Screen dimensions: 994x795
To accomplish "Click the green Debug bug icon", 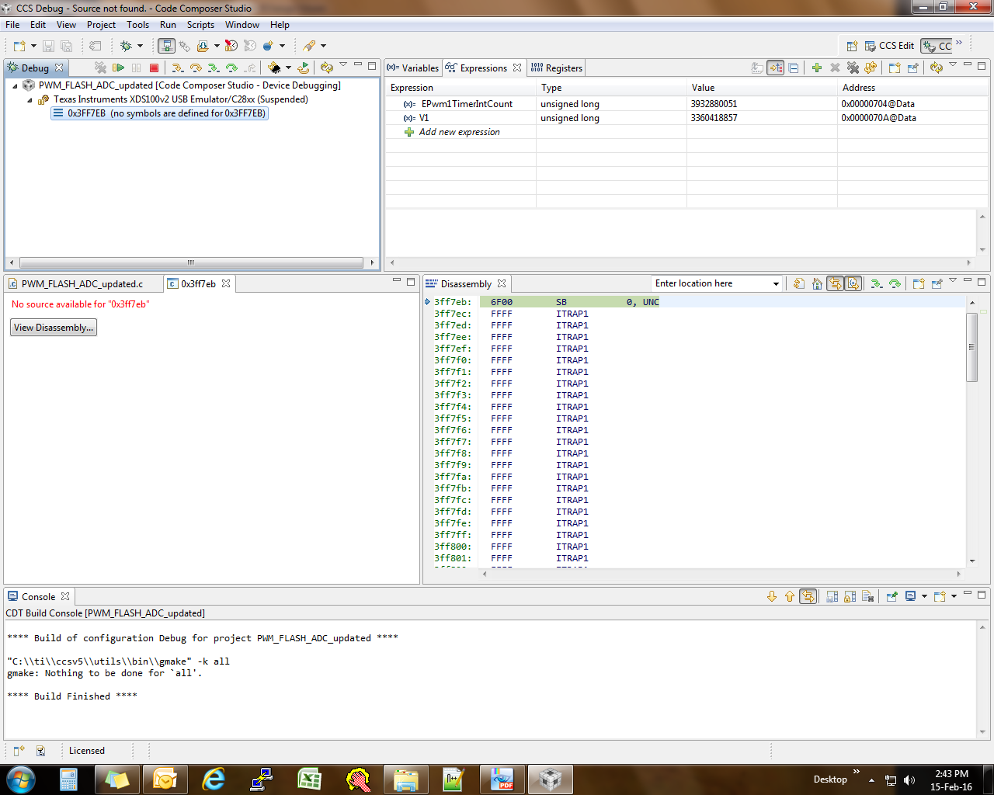I will tap(126, 46).
